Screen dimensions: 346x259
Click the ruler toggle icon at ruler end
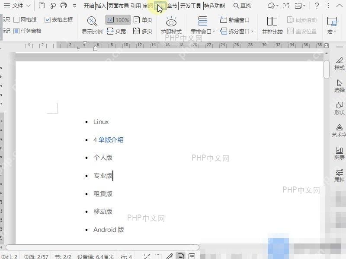[327, 46]
